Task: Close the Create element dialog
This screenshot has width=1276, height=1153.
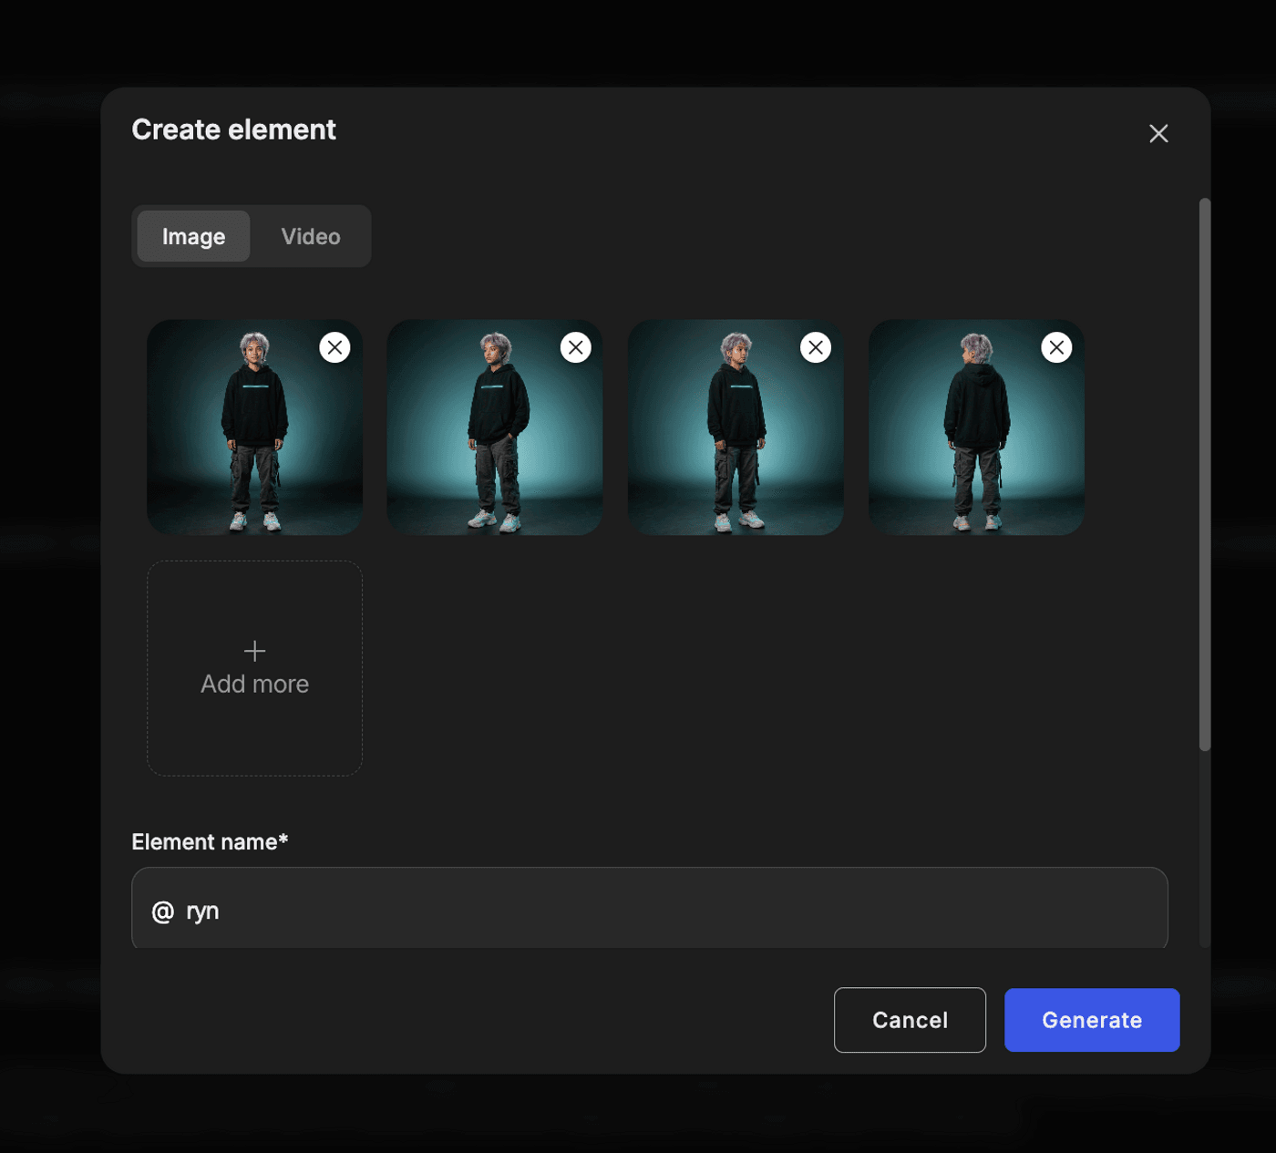Action: pos(1158,134)
